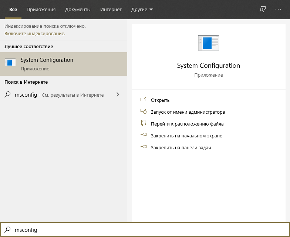The height and width of the screenshot is (237, 290).
Task: Click the System Configuration icon in best match
Action: [10, 63]
